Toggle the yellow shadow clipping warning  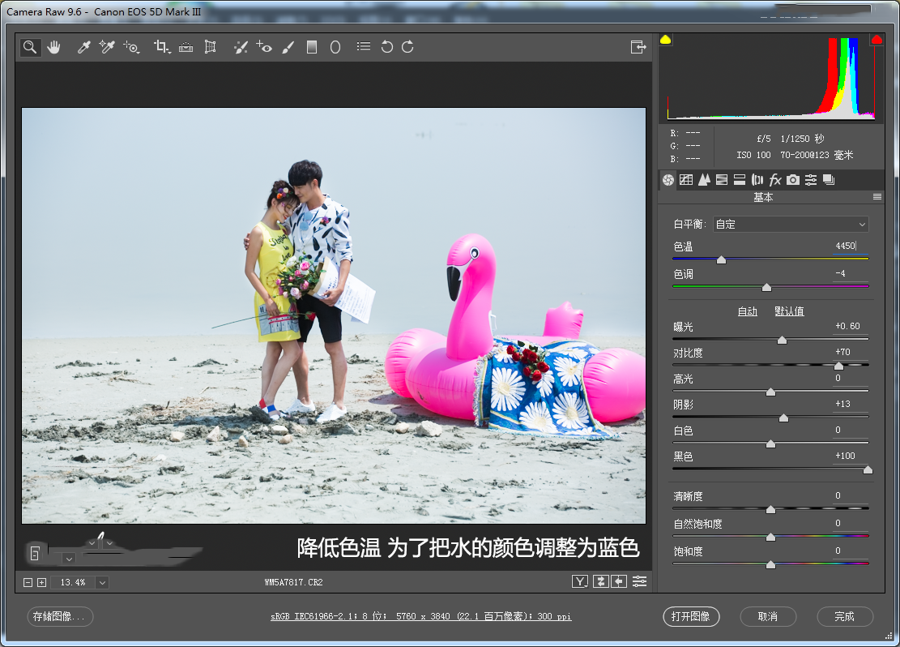pyautogui.click(x=666, y=40)
